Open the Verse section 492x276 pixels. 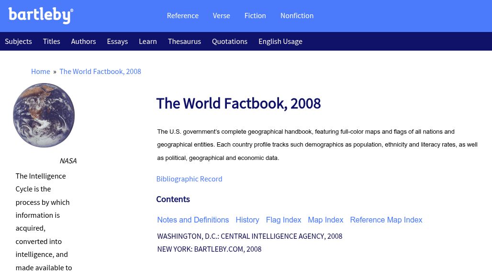pyautogui.click(x=221, y=15)
